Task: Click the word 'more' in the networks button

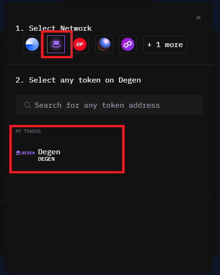Action: click(x=174, y=45)
